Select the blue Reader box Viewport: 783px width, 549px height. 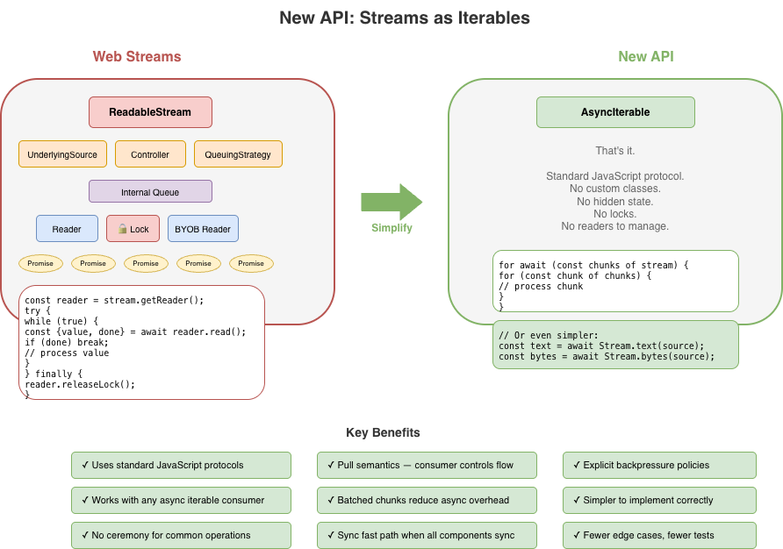tap(67, 229)
